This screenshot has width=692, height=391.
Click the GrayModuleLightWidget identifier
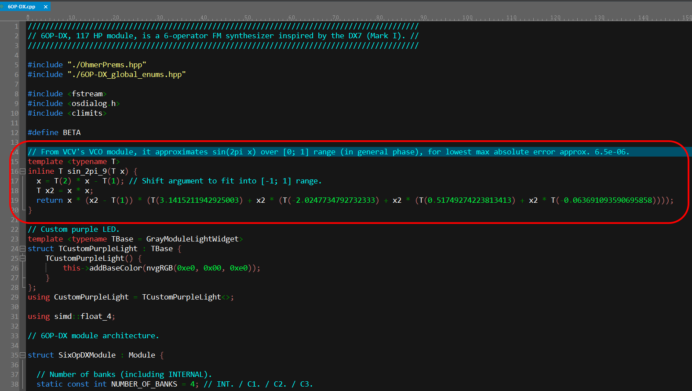click(x=192, y=239)
